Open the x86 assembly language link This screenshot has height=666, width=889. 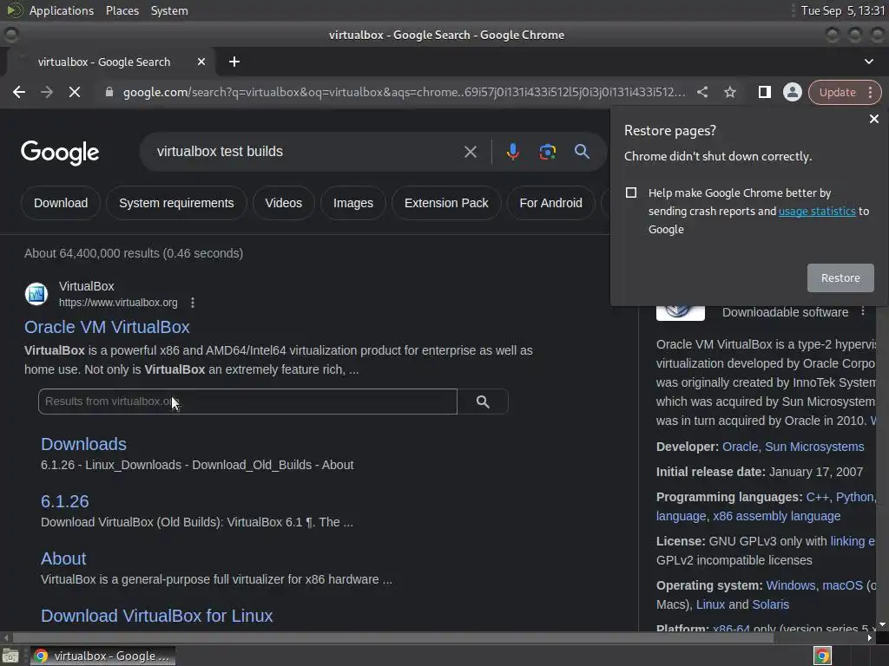pos(776,517)
